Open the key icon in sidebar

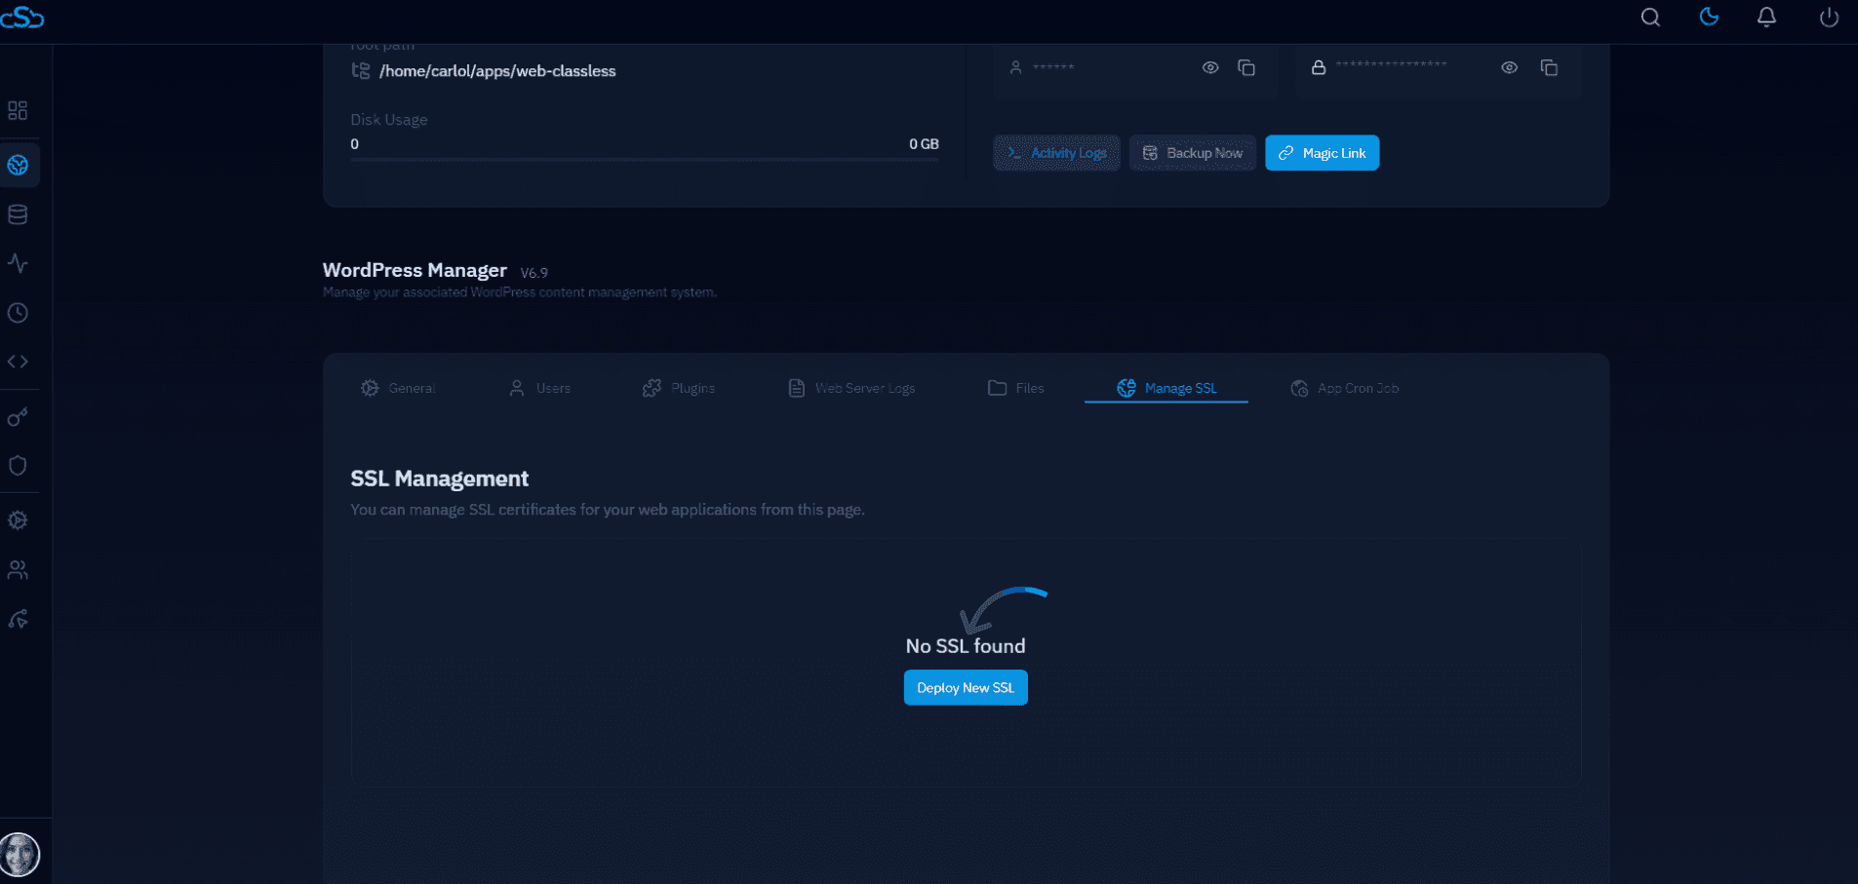18,417
